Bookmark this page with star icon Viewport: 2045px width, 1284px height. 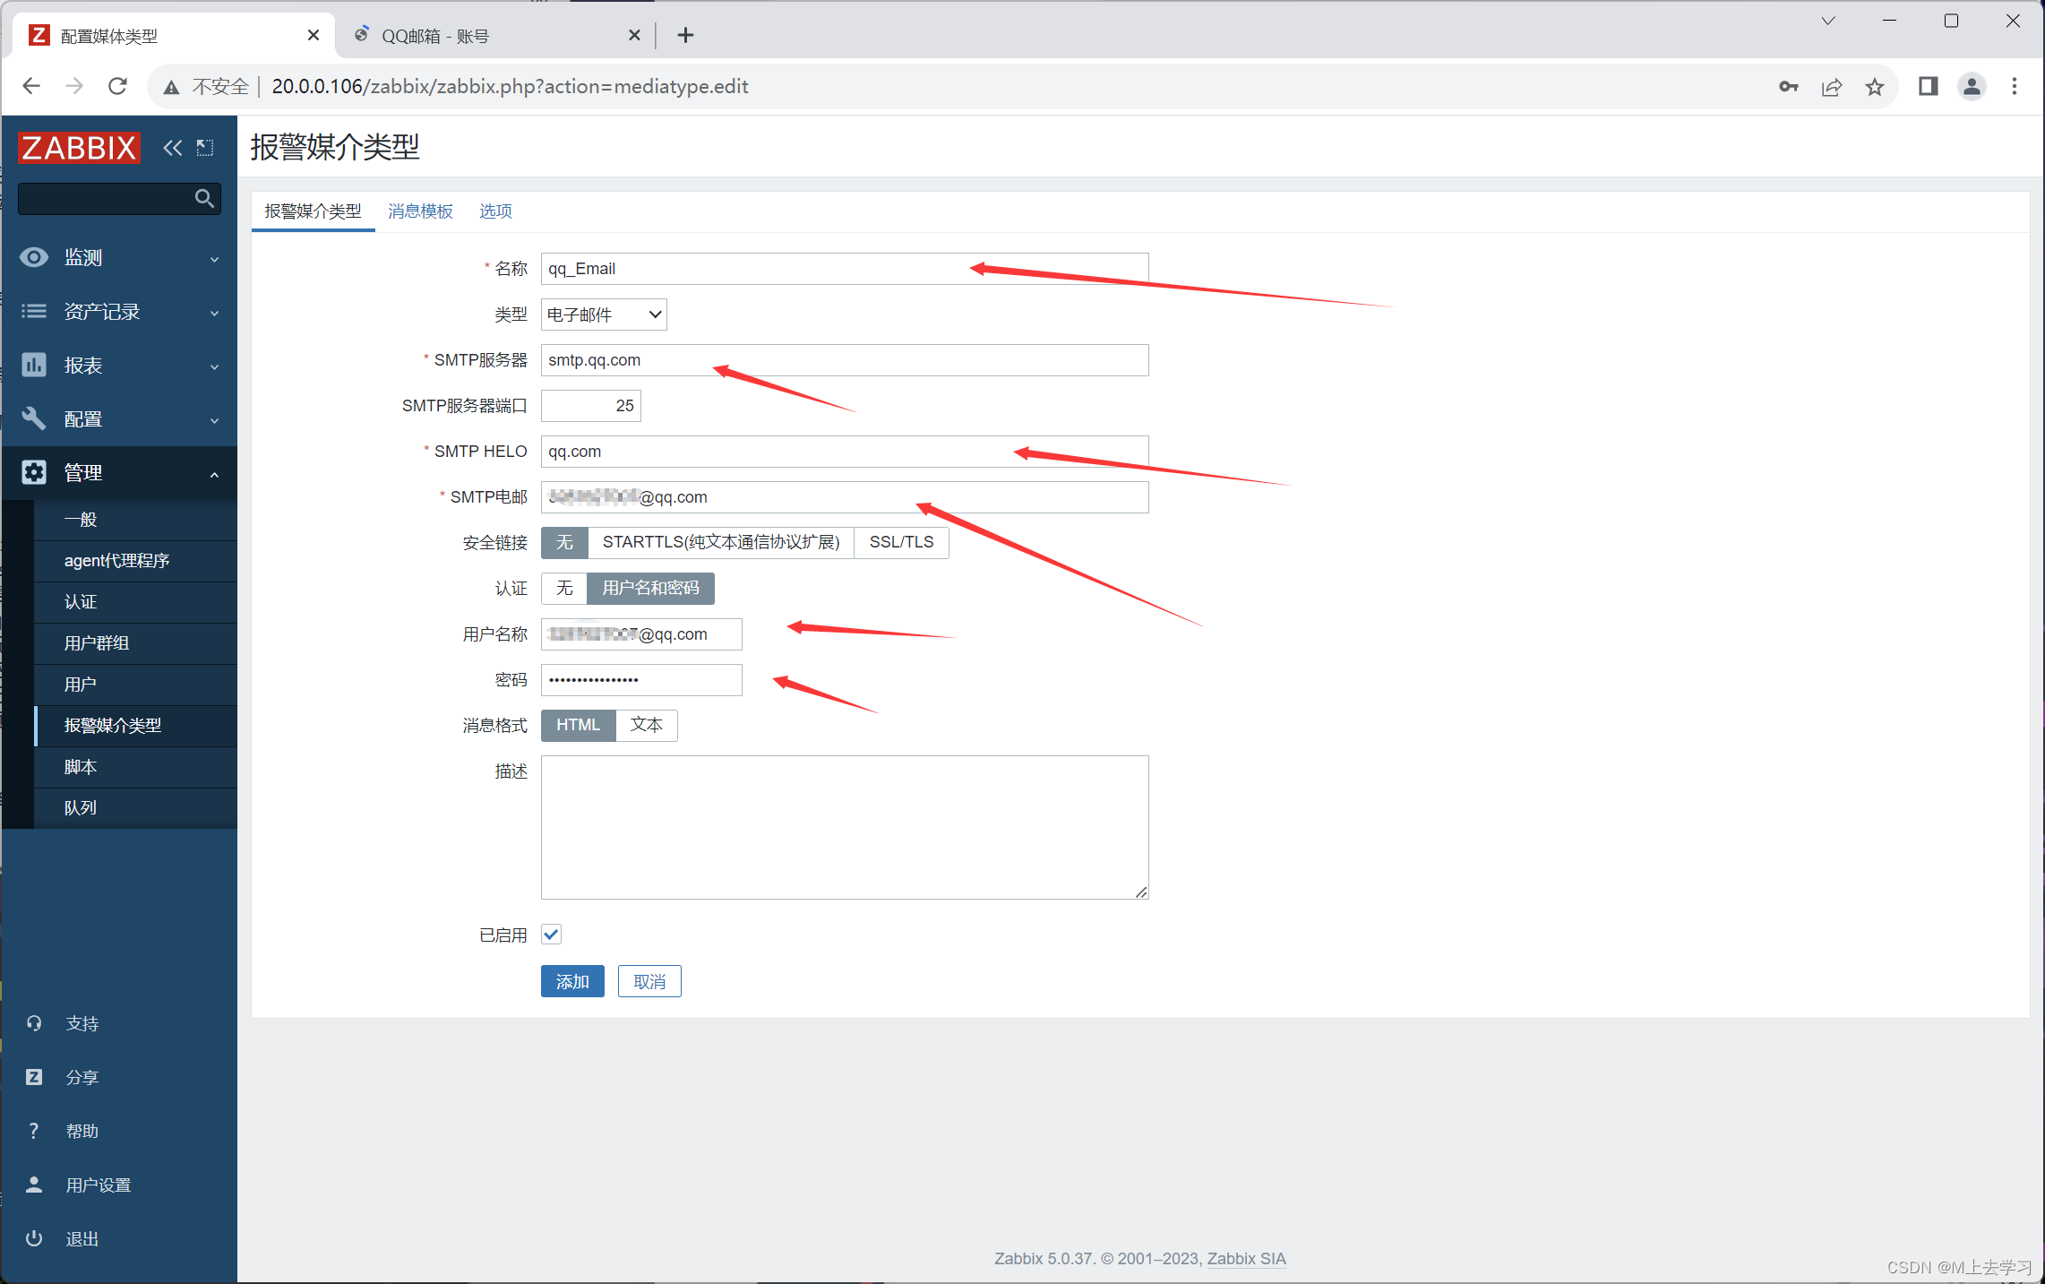[1874, 87]
